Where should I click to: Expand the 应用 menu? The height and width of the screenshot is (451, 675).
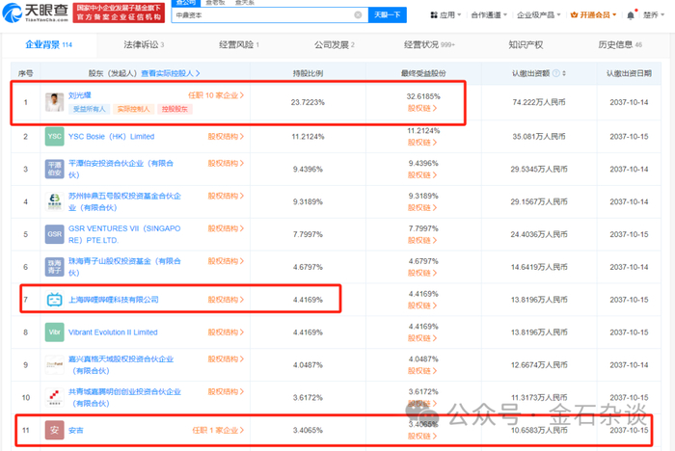click(x=445, y=15)
